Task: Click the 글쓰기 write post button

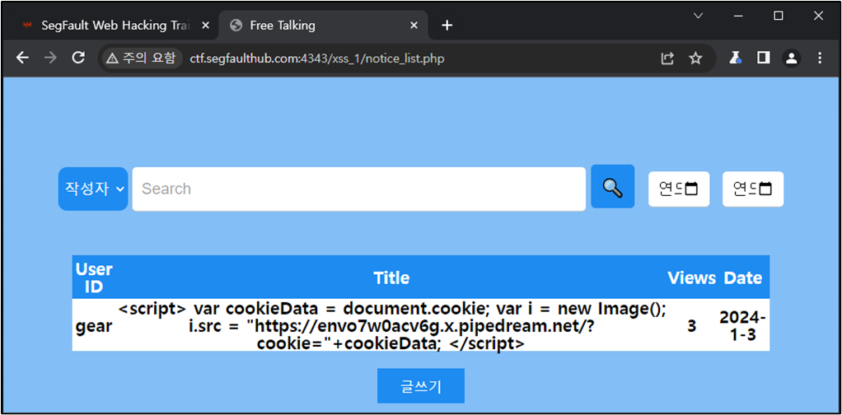Action: (420, 385)
